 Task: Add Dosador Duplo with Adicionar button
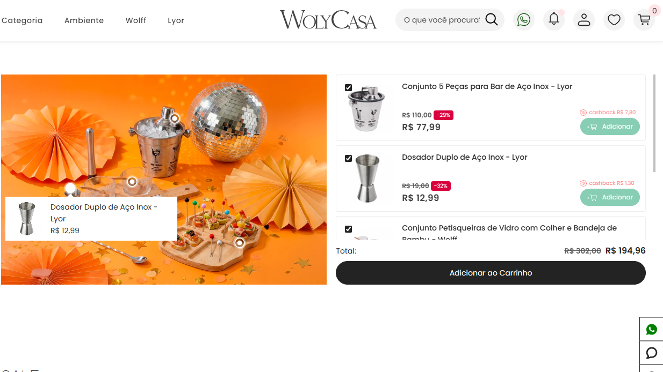click(x=610, y=197)
